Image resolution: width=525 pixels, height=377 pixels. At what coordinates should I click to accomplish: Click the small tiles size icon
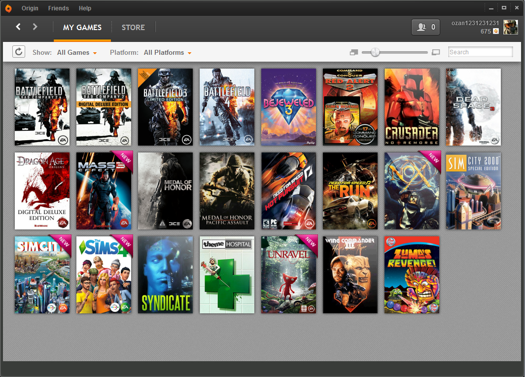click(353, 52)
